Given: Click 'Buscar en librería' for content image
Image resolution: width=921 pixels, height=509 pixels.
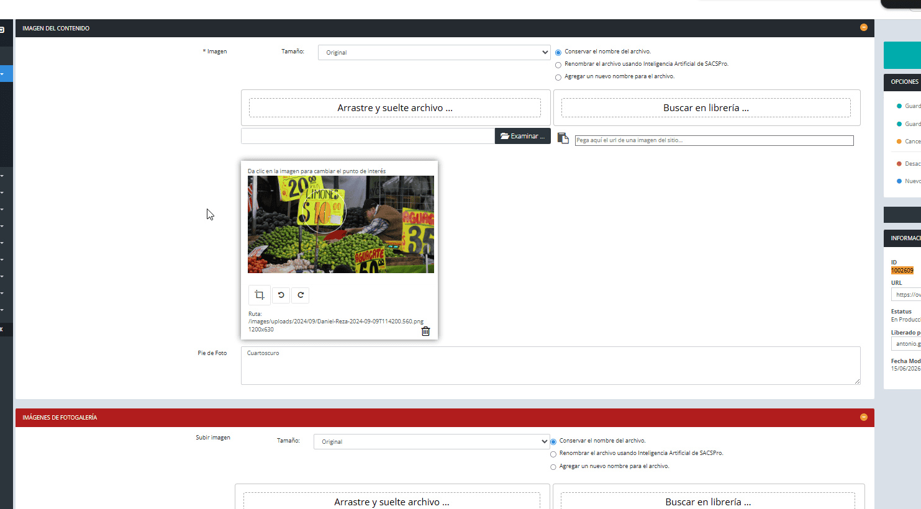Looking at the screenshot, I should 706,107.
